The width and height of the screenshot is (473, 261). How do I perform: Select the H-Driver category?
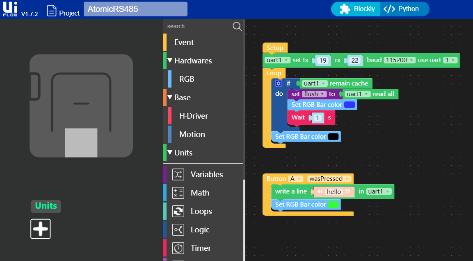pos(193,116)
